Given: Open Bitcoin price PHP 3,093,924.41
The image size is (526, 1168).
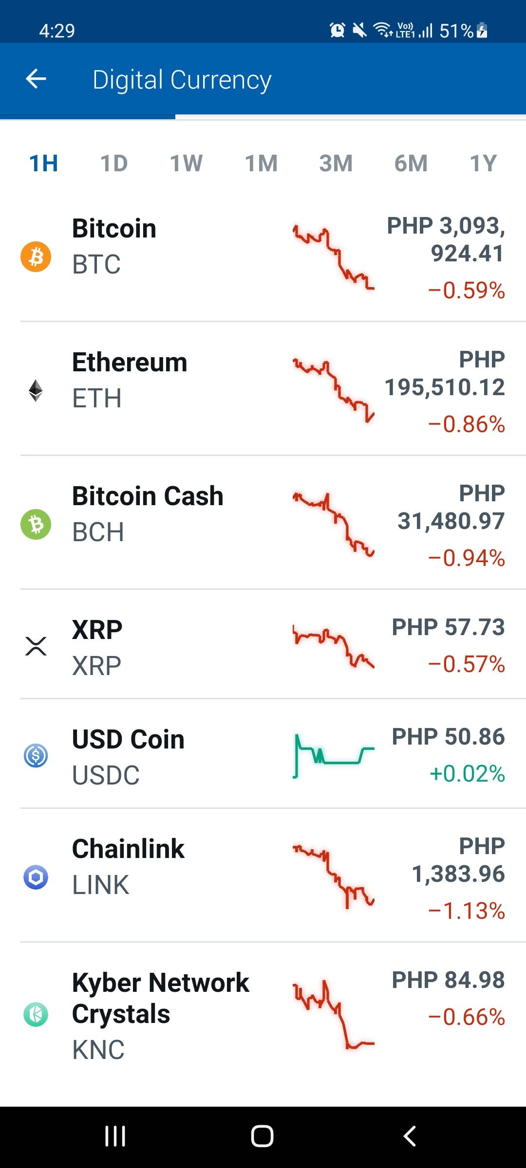Looking at the screenshot, I should [446, 239].
